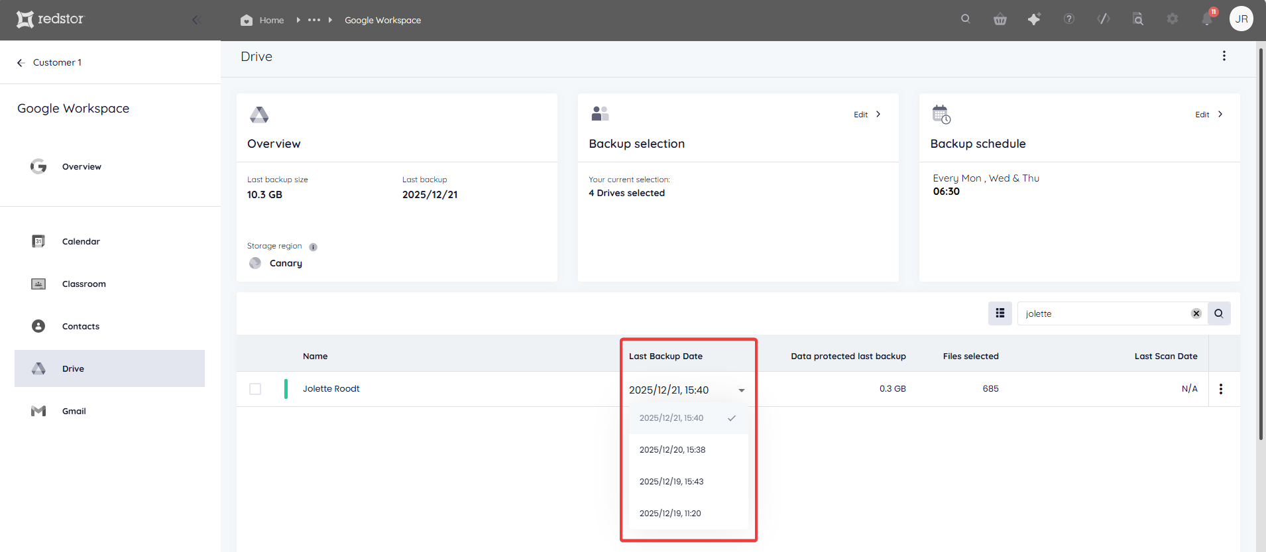Open the settings gear icon
This screenshot has height=552, width=1266.
coord(1173,19)
